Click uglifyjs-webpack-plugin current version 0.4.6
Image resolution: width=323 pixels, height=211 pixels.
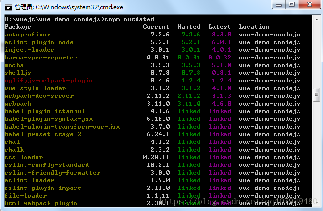160,81
